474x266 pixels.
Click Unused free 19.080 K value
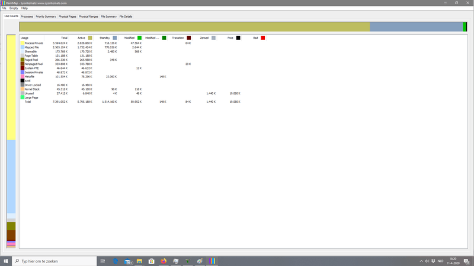(235, 93)
